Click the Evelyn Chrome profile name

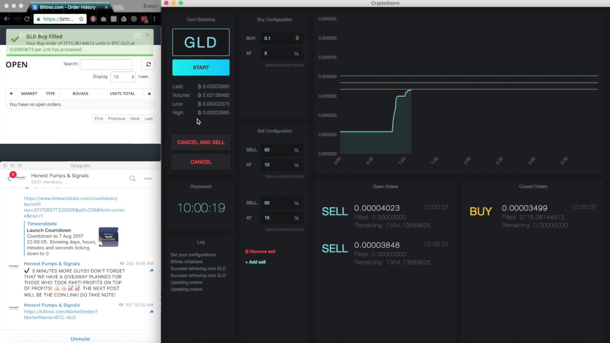(x=150, y=6)
